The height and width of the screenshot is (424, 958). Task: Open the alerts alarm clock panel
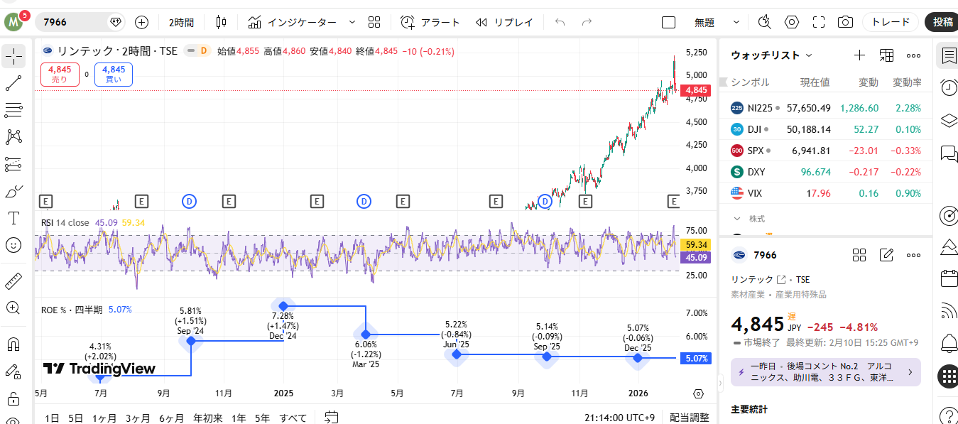pos(948,87)
